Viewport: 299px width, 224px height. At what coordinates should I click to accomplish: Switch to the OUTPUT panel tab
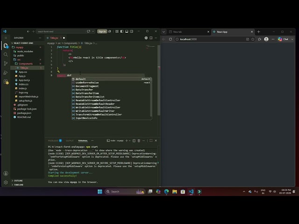coord(70,141)
